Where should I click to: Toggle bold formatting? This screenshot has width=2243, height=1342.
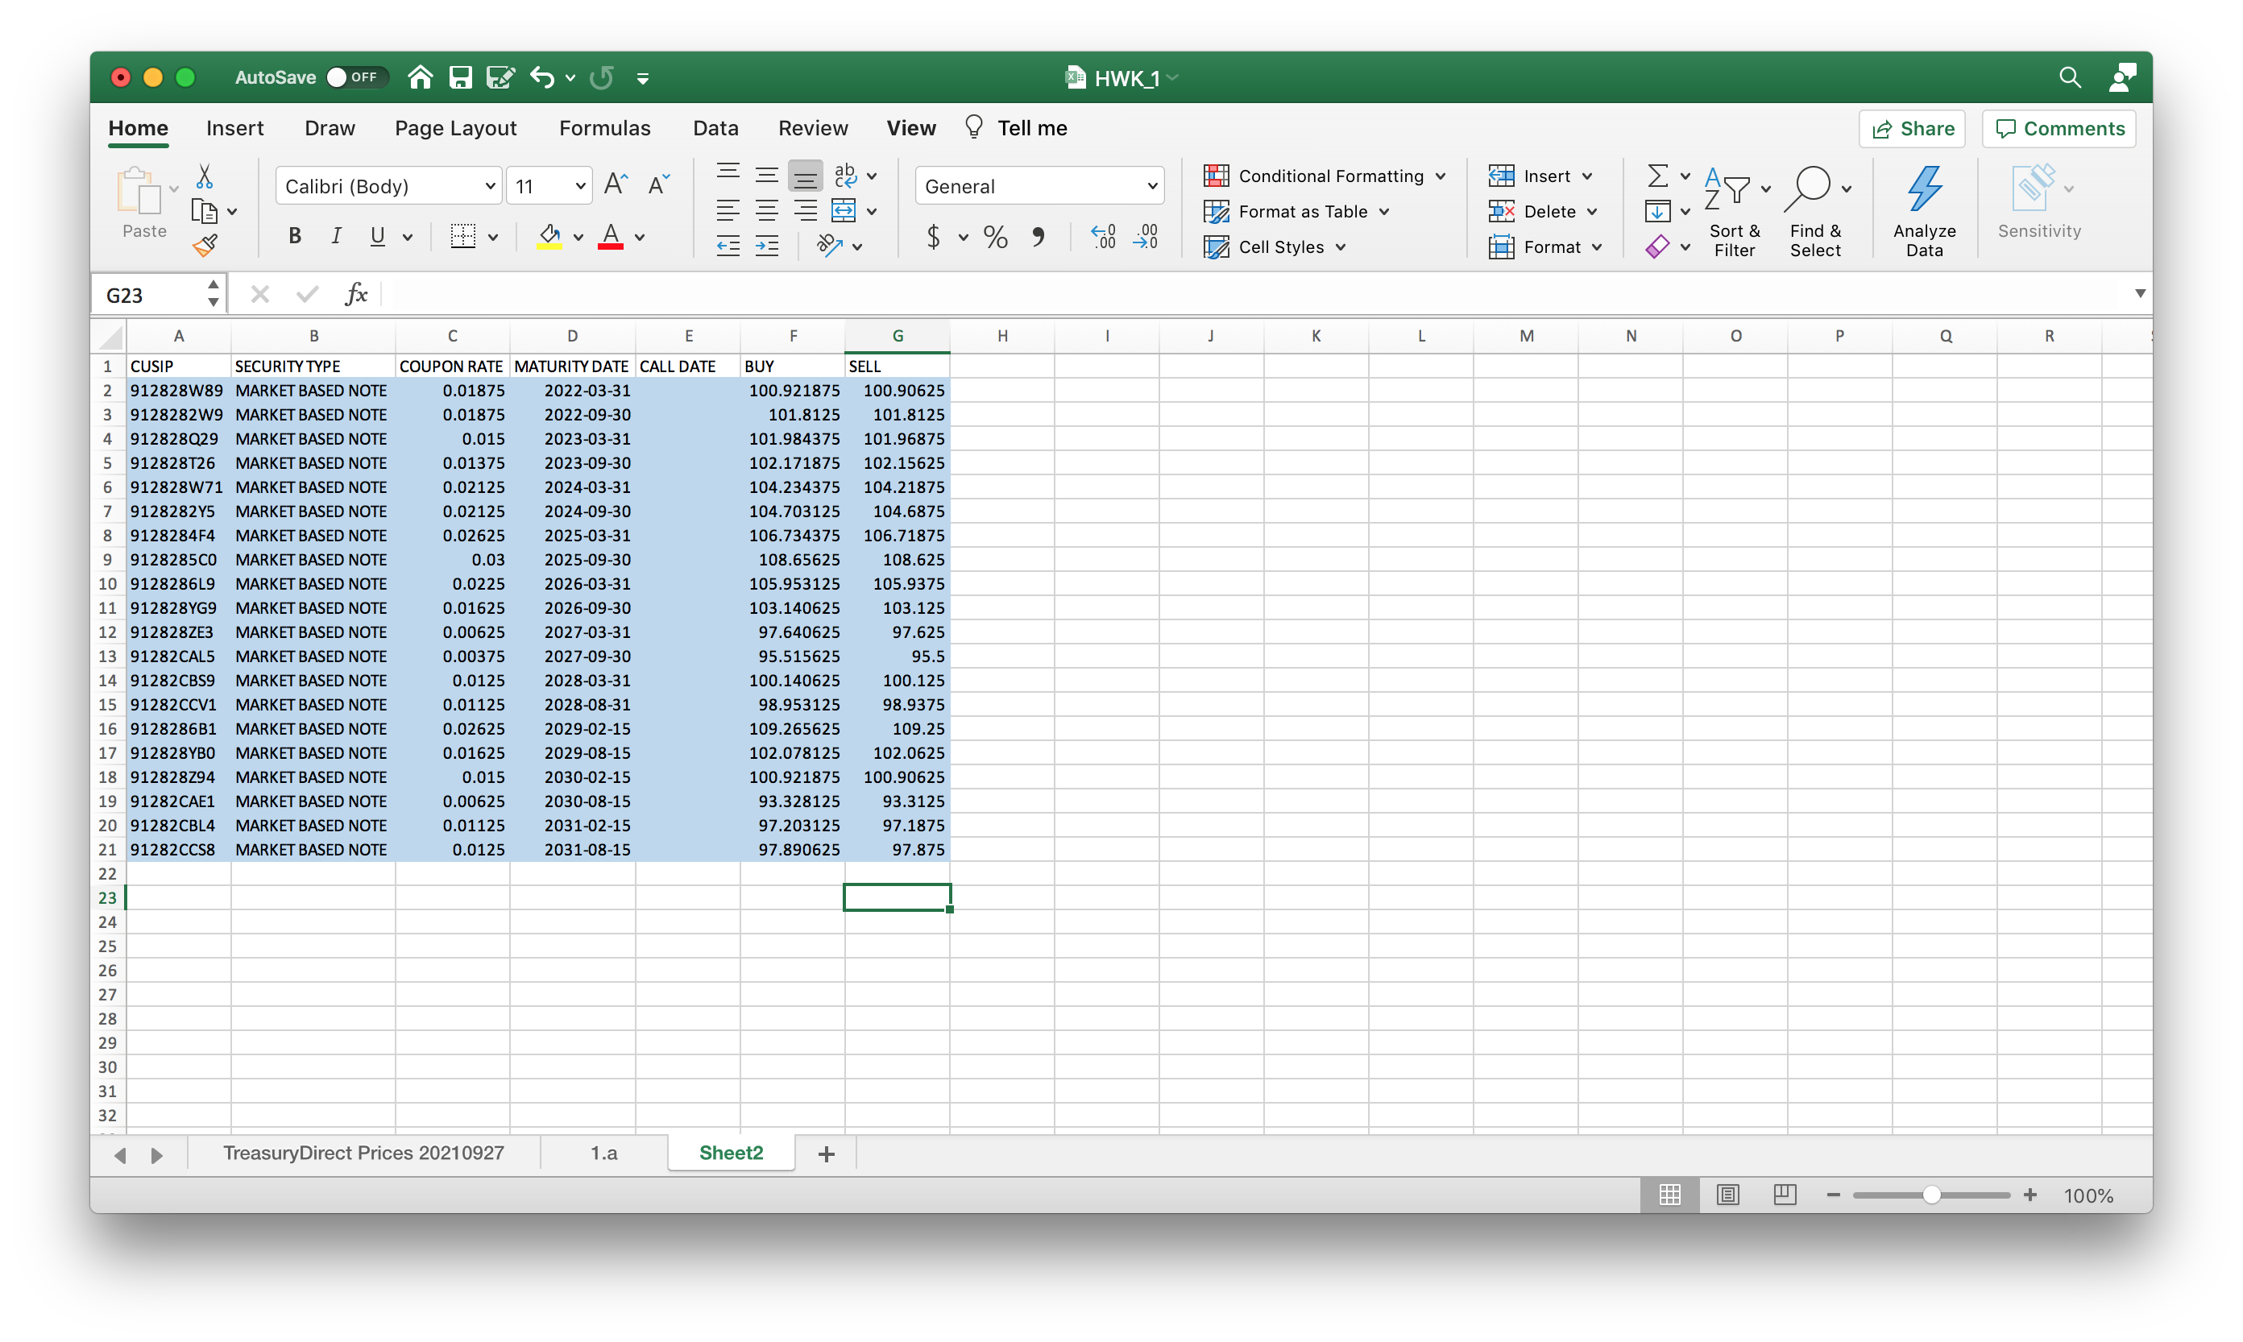click(x=294, y=237)
